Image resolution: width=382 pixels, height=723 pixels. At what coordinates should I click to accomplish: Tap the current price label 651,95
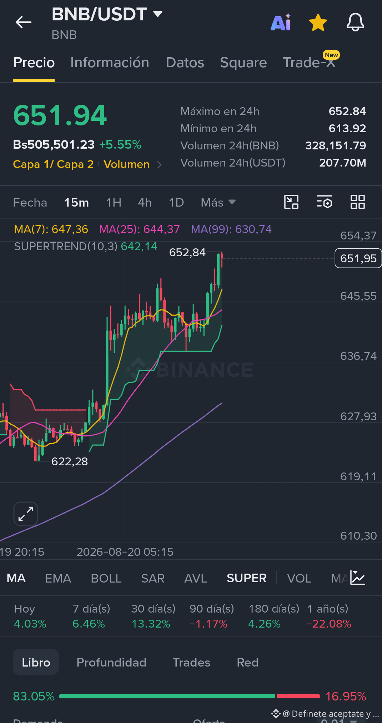[x=358, y=258]
